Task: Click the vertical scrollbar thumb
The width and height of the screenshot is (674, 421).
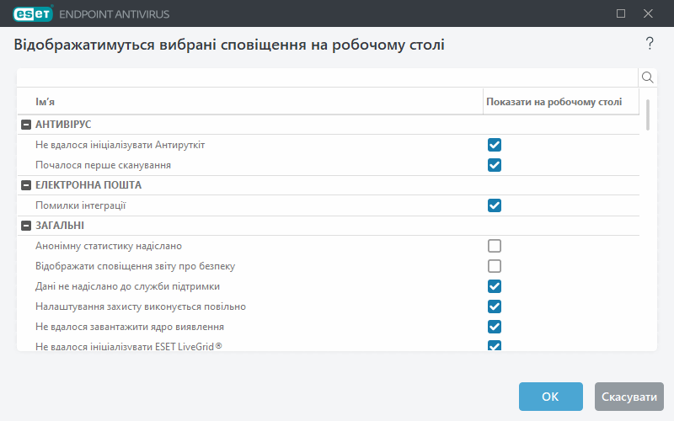Action: point(648,115)
